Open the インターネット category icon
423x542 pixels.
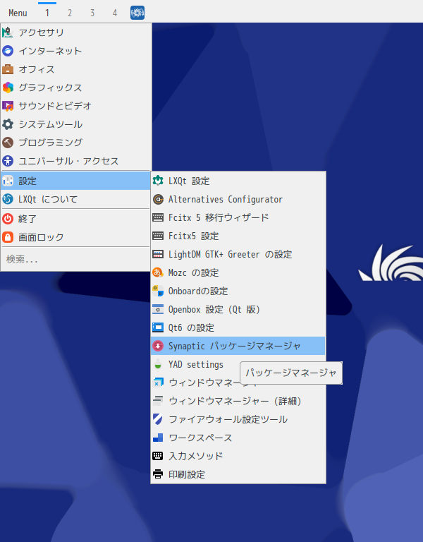8,51
